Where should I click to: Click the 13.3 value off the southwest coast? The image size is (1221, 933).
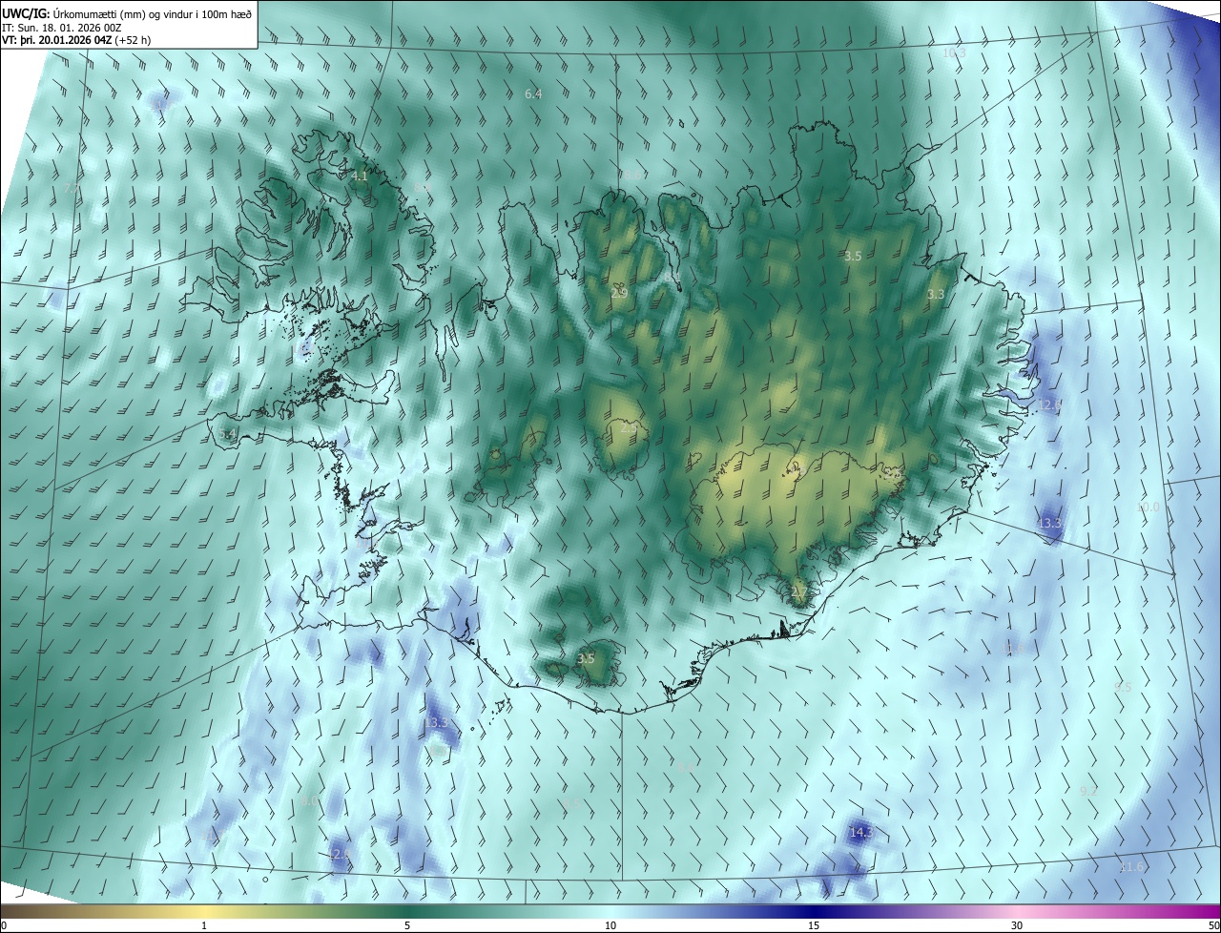[x=436, y=723]
